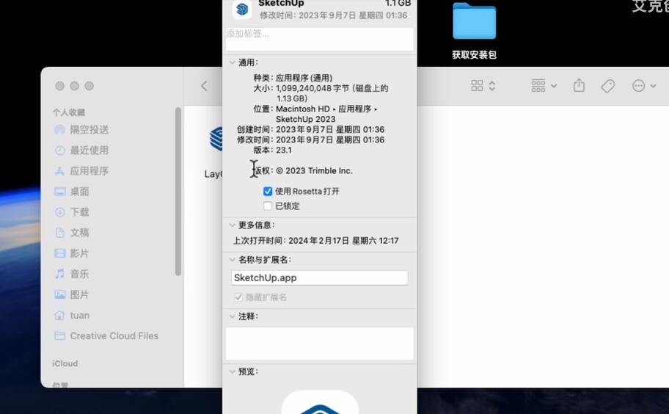
Task: Open the Finder group-by menu
Action: [544, 86]
